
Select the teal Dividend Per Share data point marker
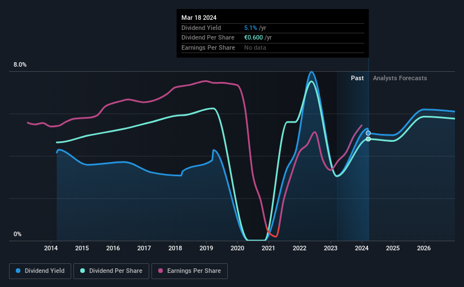(x=368, y=139)
